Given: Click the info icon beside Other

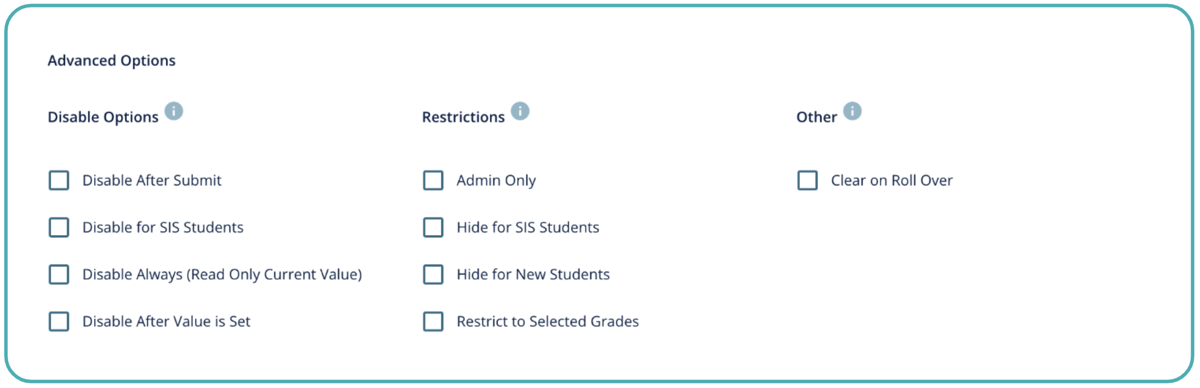Looking at the screenshot, I should click(852, 111).
